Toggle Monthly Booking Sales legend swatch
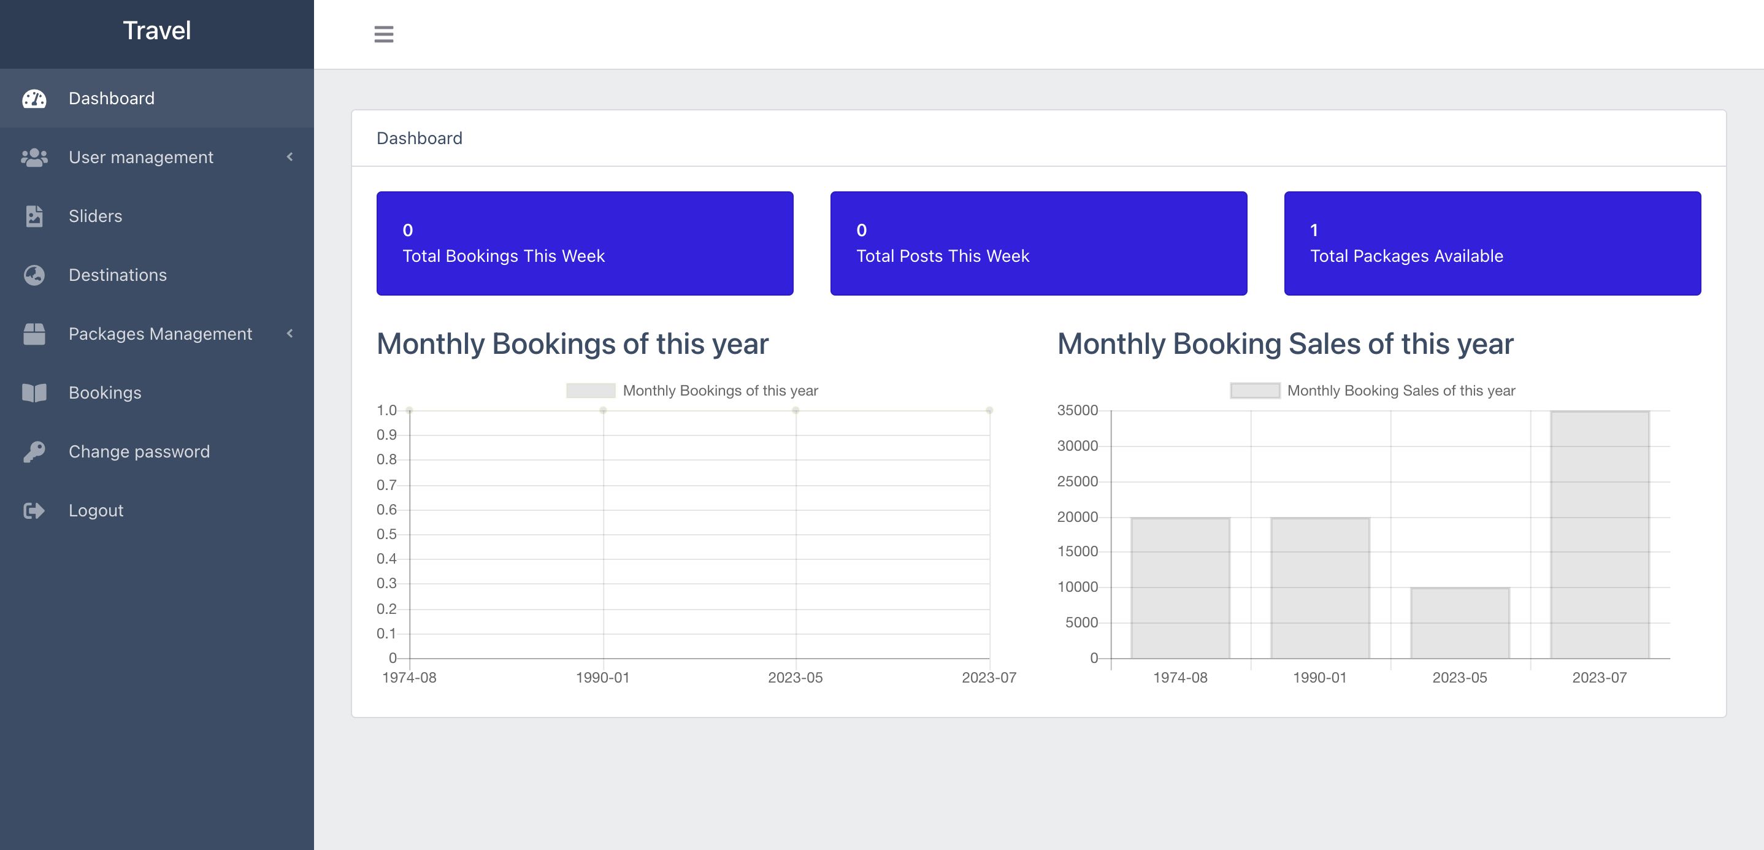Image resolution: width=1764 pixels, height=850 pixels. pos(1254,391)
